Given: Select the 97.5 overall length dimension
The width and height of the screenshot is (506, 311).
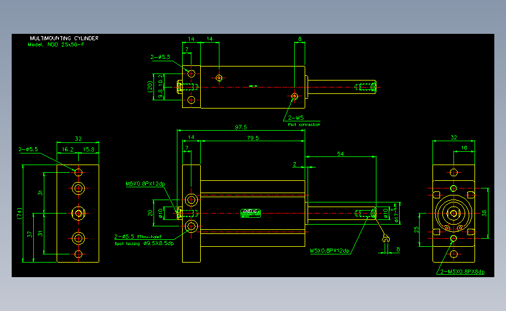Looking at the screenshot, I should (240, 127).
